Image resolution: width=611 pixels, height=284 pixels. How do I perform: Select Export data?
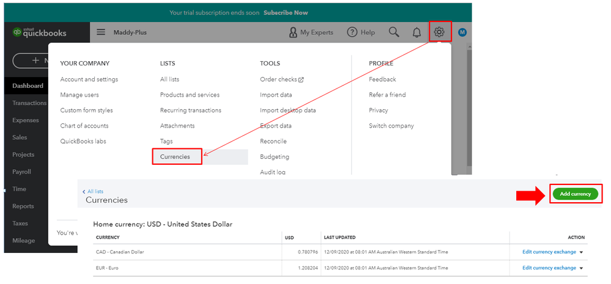pos(275,126)
